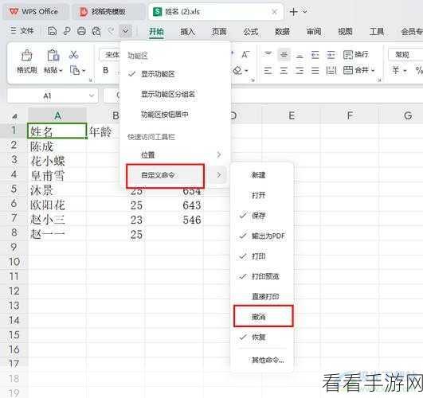Expand the 合并 merge dropdown arrow
Viewport: 423px width, 398px height.
tap(373, 71)
